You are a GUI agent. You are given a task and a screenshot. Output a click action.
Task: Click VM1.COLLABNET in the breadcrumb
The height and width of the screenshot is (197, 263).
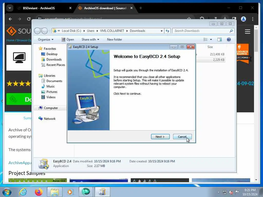point(112,31)
